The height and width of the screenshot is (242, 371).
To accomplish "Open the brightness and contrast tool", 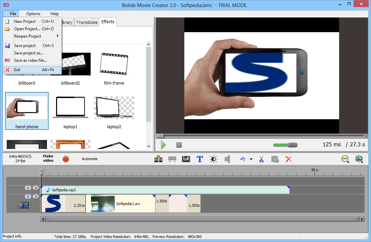I will [214, 159].
